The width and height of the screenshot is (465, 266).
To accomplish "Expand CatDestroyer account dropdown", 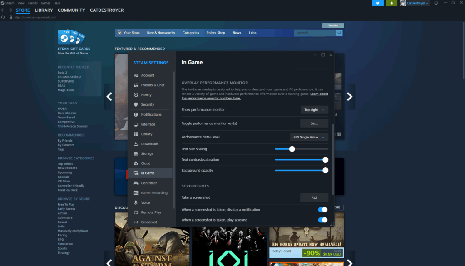I will [417, 3].
